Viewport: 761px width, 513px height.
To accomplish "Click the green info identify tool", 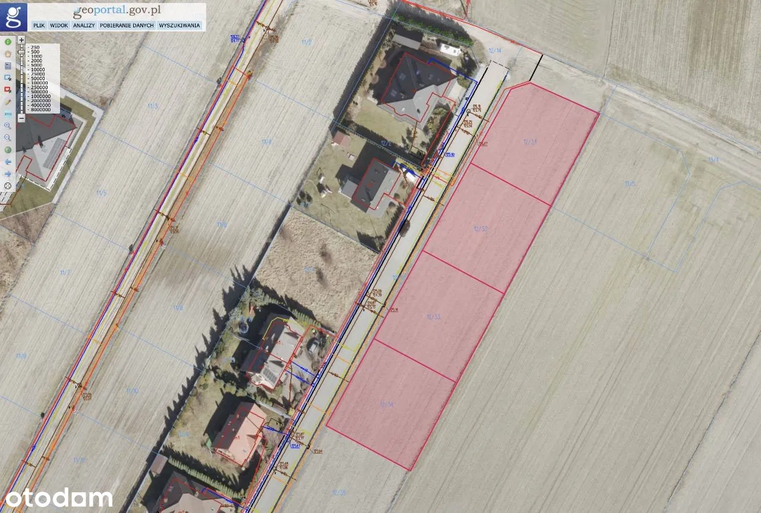I will coord(8,42).
